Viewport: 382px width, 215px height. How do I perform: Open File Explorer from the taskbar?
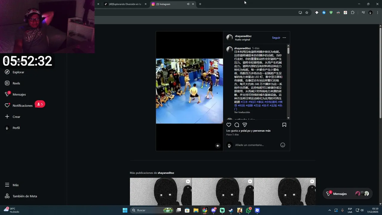tap(196, 210)
